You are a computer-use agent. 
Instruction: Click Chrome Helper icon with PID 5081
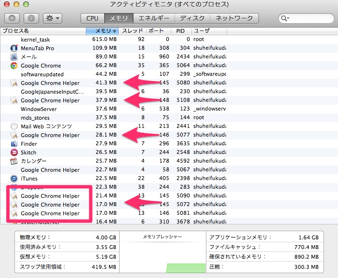click(14, 213)
